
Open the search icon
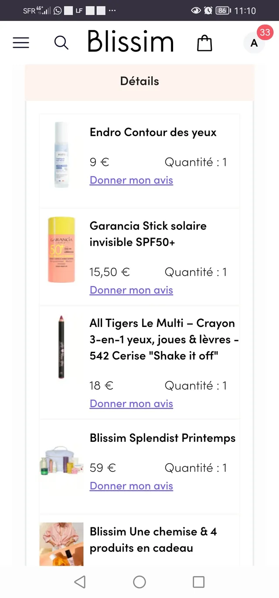tap(61, 43)
